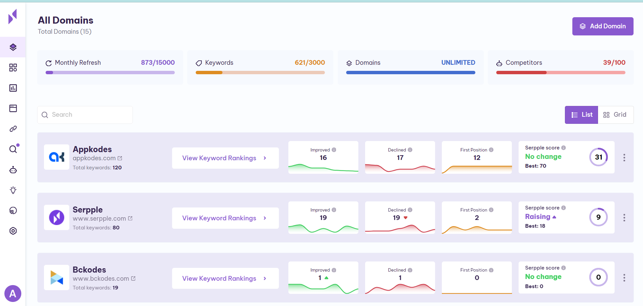643x306 pixels.
Task: Open www.serpple.com external link icon
Action: click(x=130, y=218)
